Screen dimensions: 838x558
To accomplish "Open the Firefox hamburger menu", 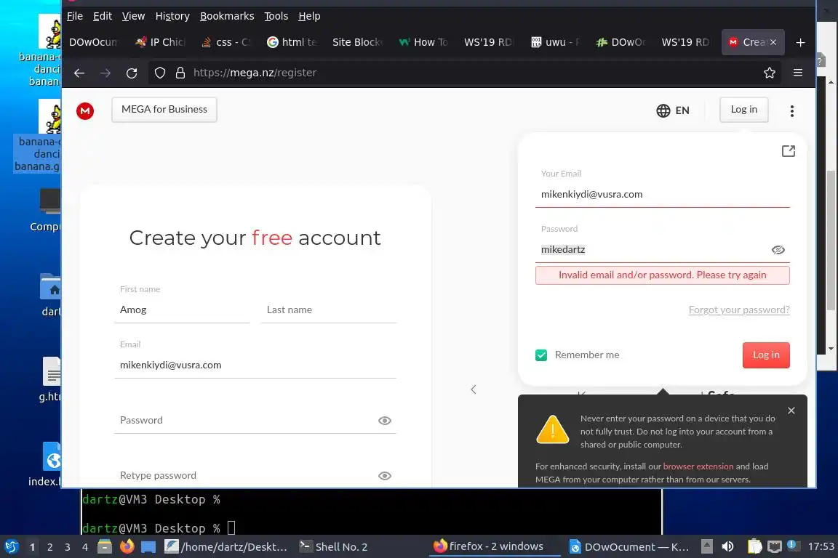I will click(x=798, y=73).
